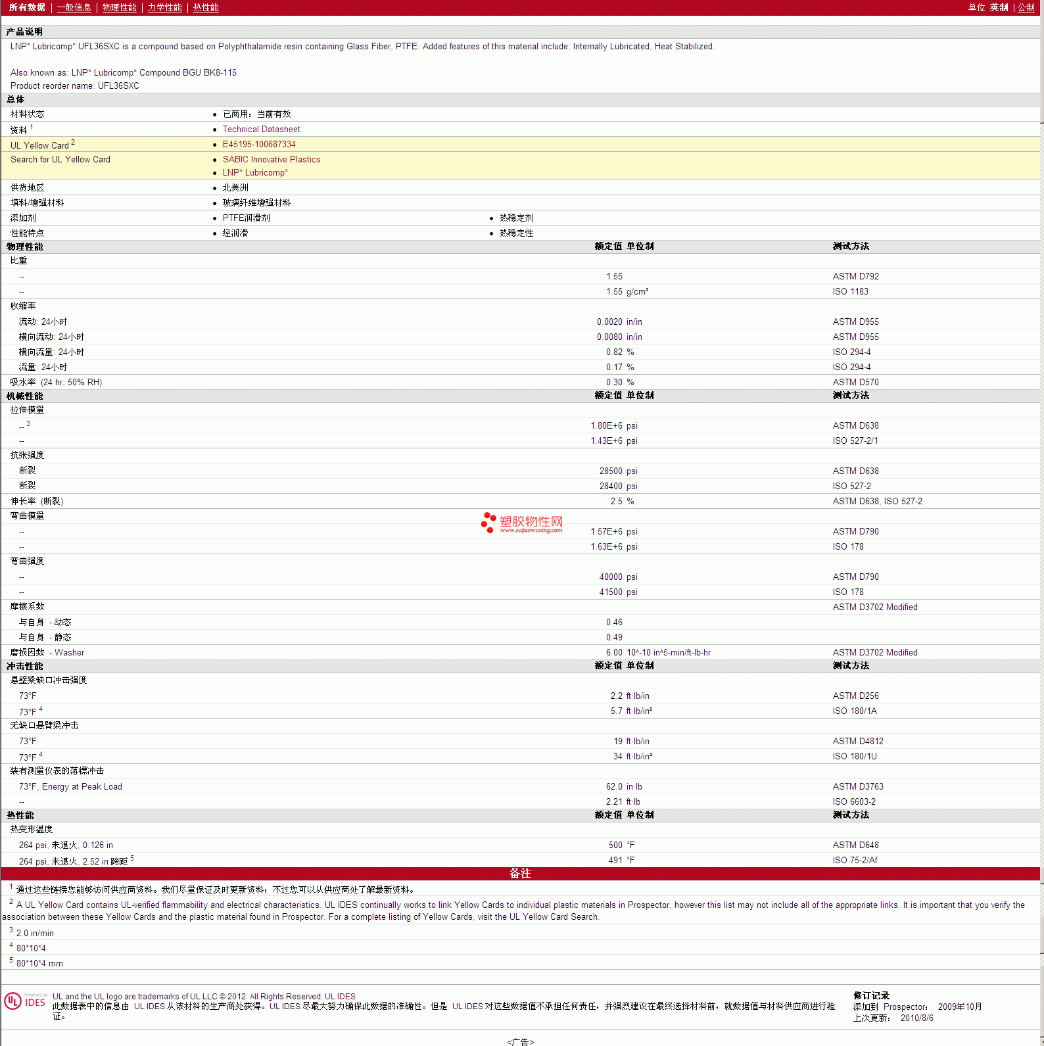Click the ISO 75-2/Af test method
This screenshot has height=1046, width=1044.
[x=855, y=861]
